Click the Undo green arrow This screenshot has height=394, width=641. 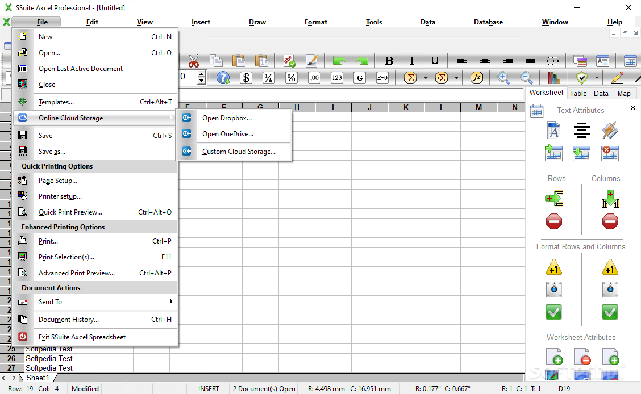click(339, 61)
